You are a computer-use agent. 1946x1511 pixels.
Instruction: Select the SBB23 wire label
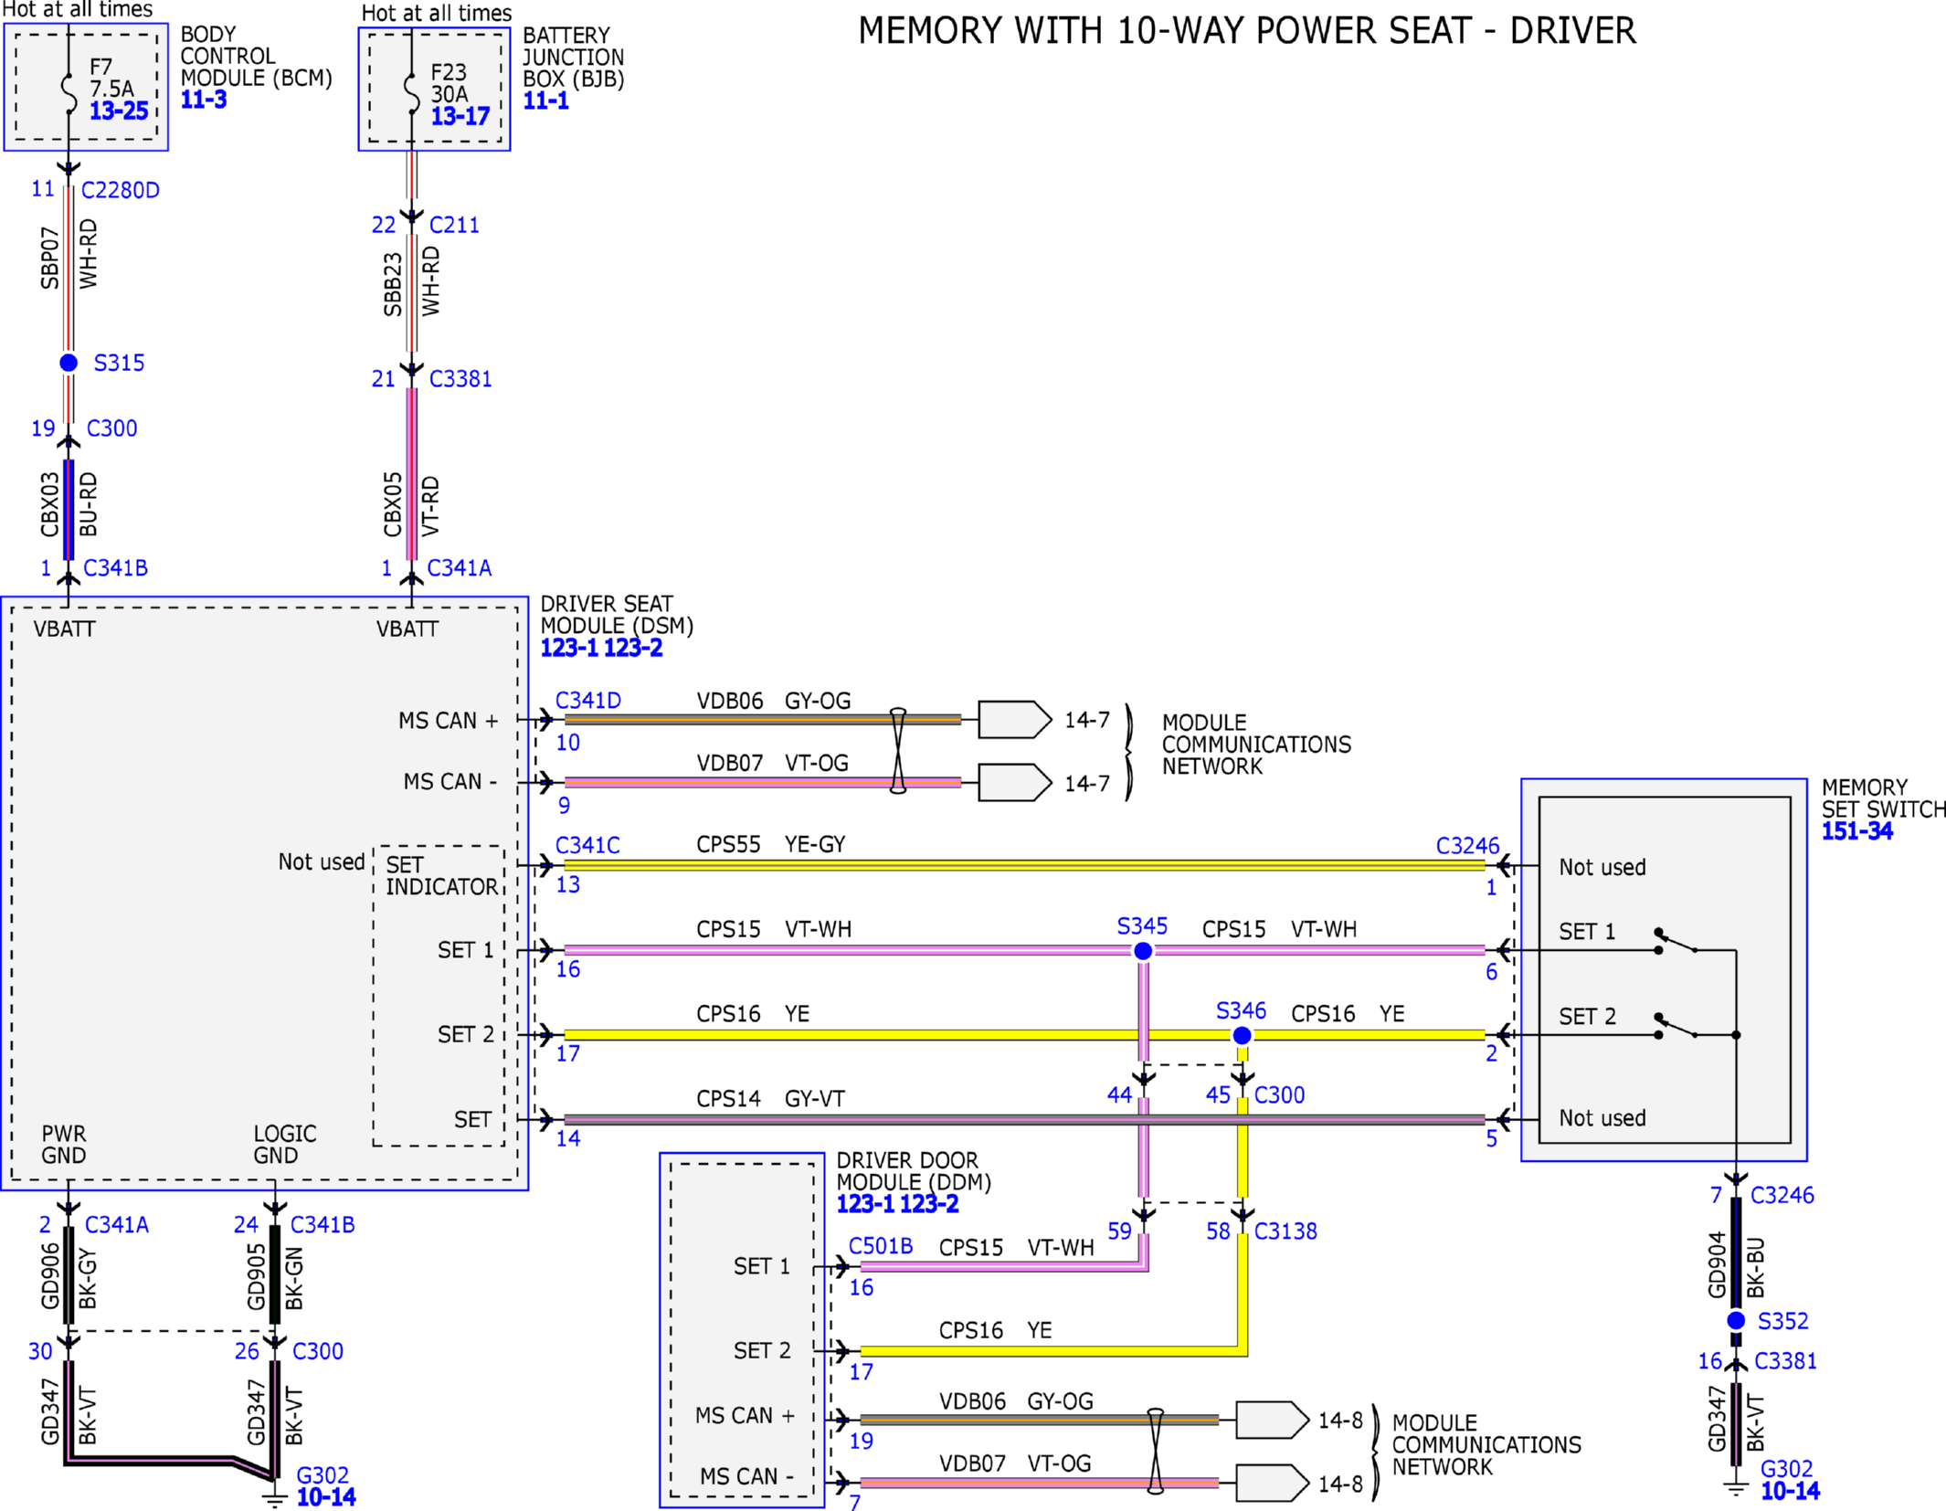(x=392, y=285)
